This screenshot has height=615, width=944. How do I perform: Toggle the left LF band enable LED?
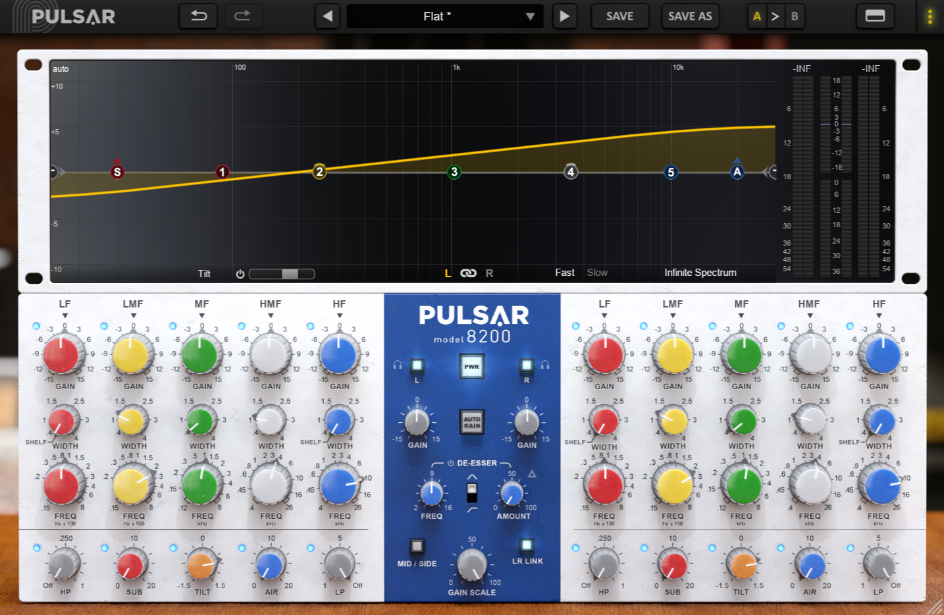tap(36, 326)
